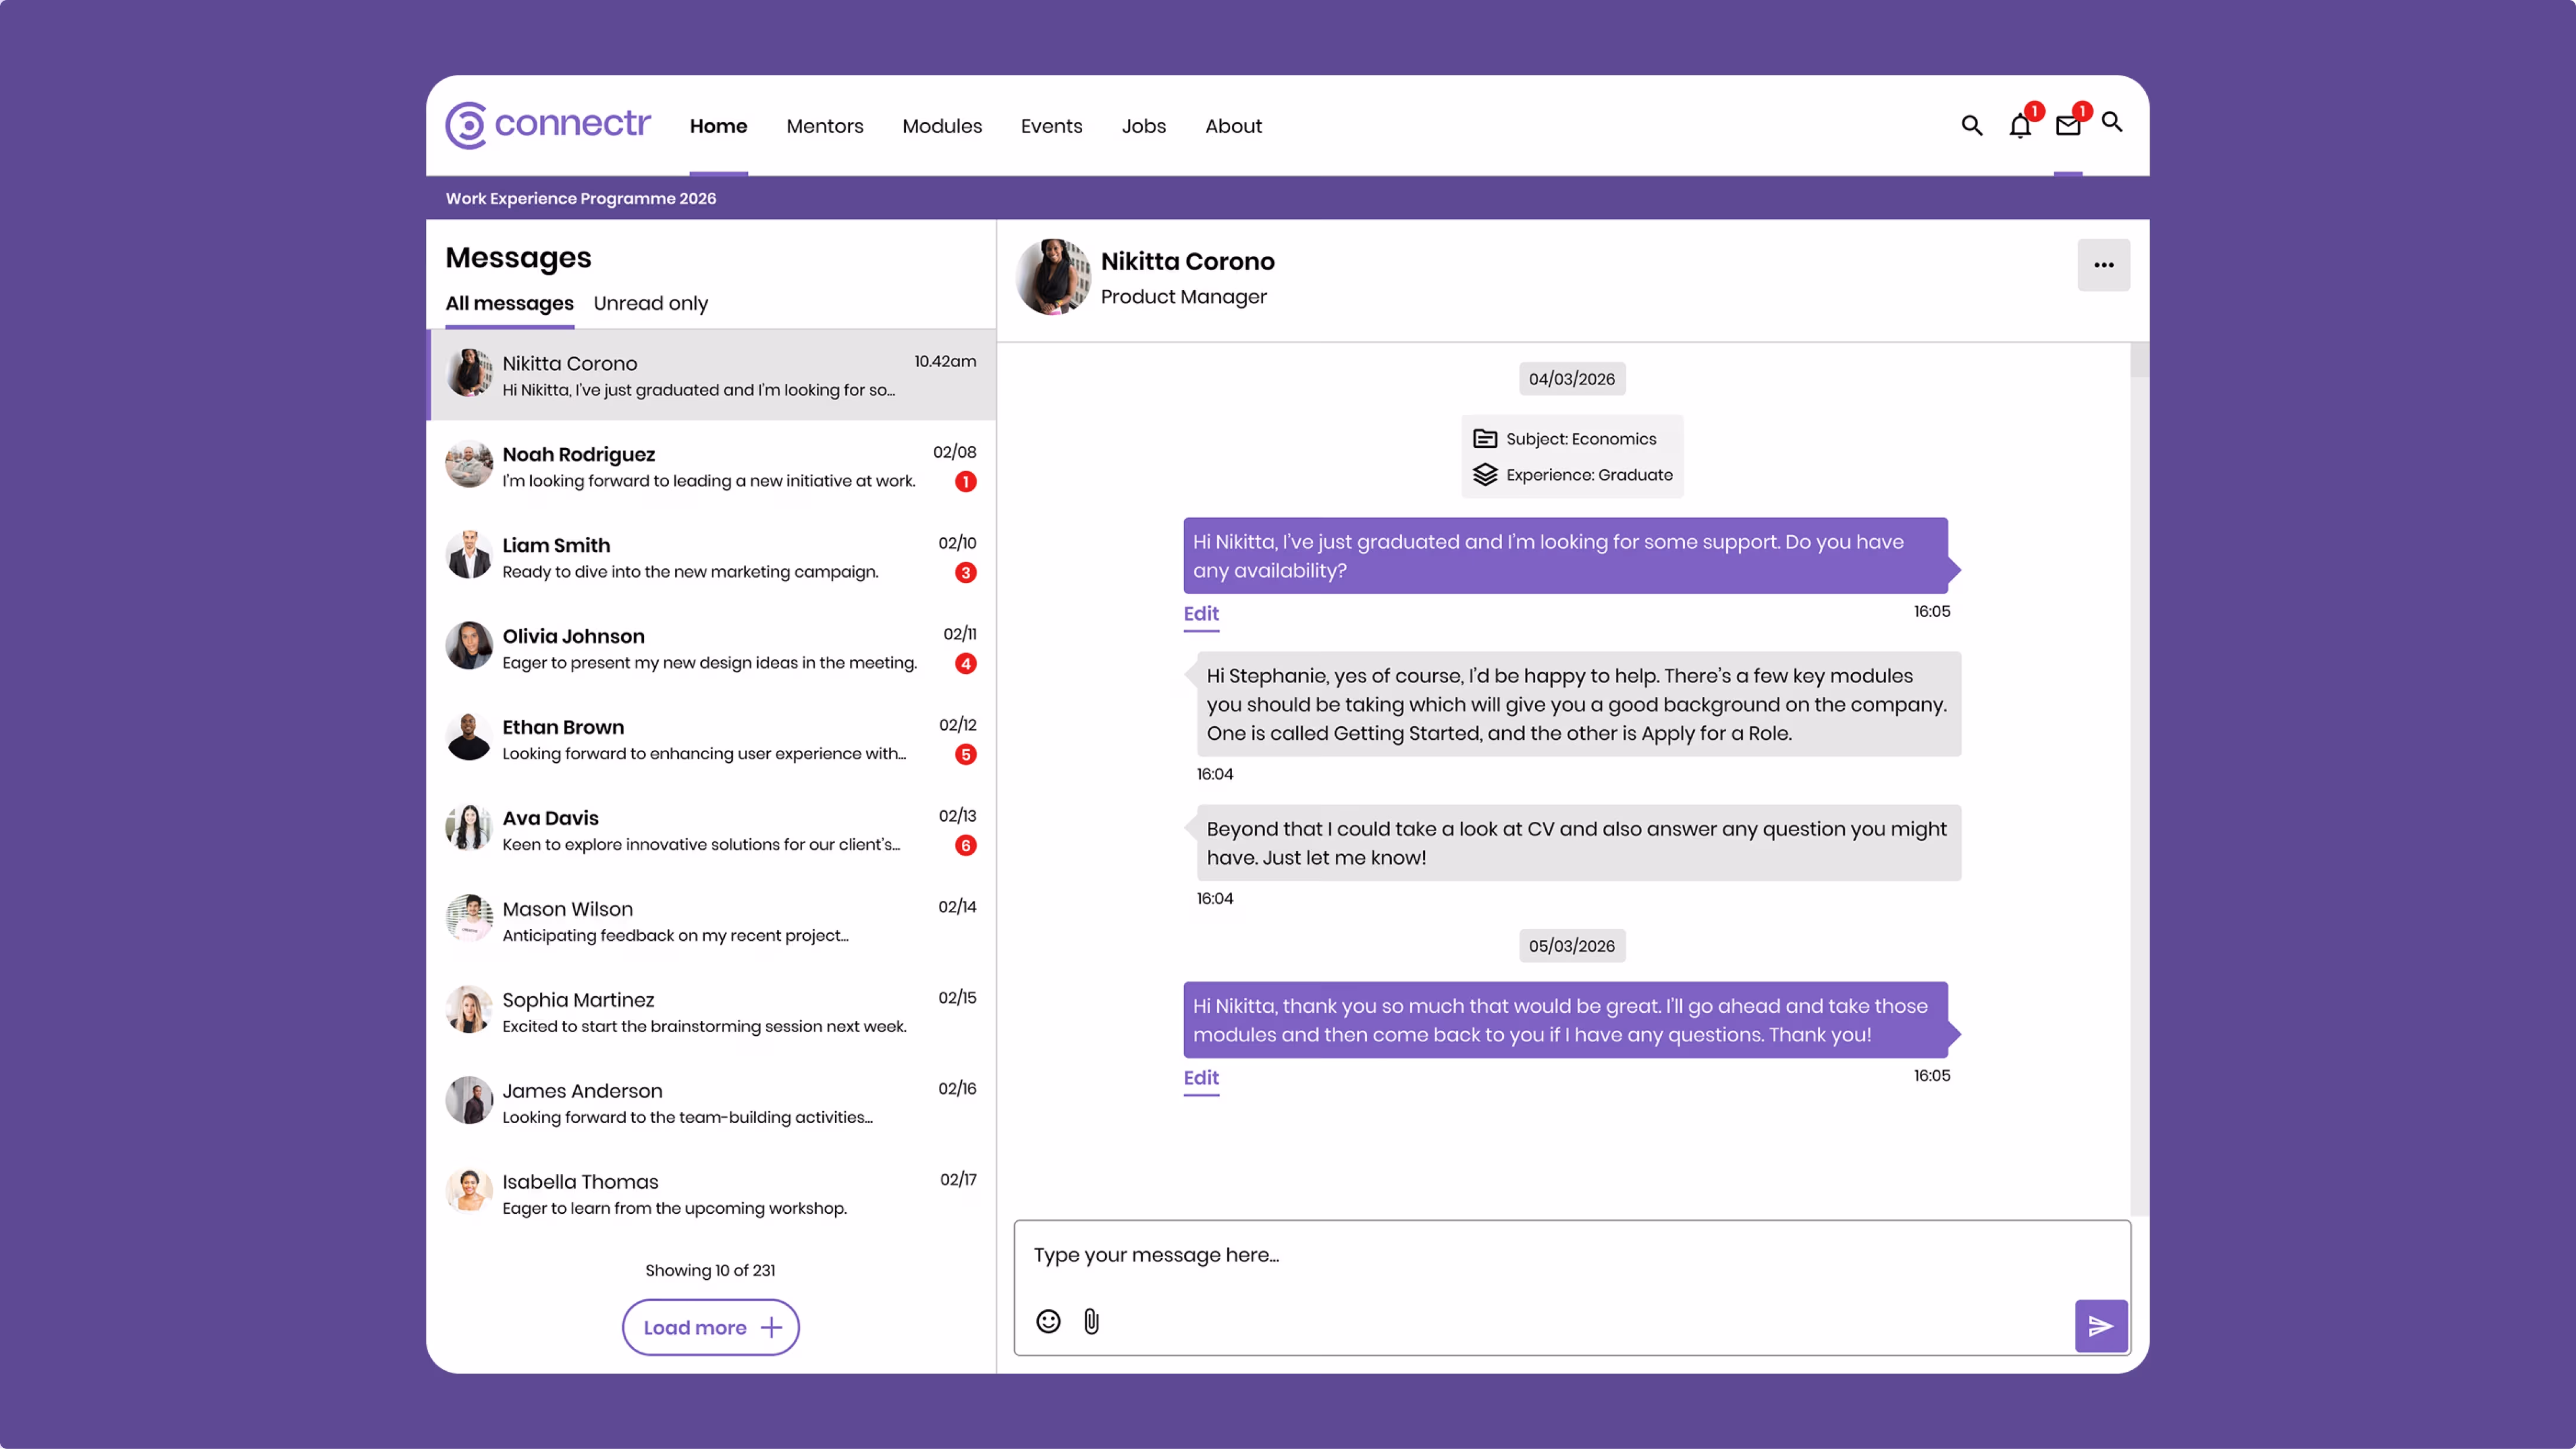Click Nikitta Corono's profile picture in chat header
This screenshot has width=2576, height=1449.
pyautogui.click(x=1052, y=277)
